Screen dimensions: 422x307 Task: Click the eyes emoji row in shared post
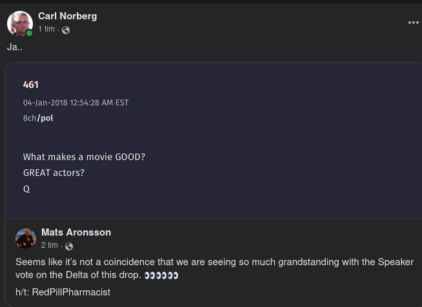[x=161, y=275]
